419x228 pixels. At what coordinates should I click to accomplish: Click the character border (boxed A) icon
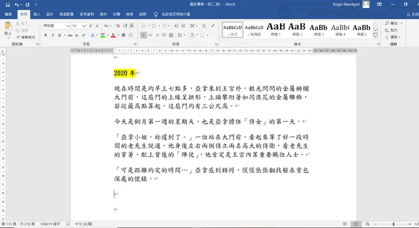click(x=132, y=25)
